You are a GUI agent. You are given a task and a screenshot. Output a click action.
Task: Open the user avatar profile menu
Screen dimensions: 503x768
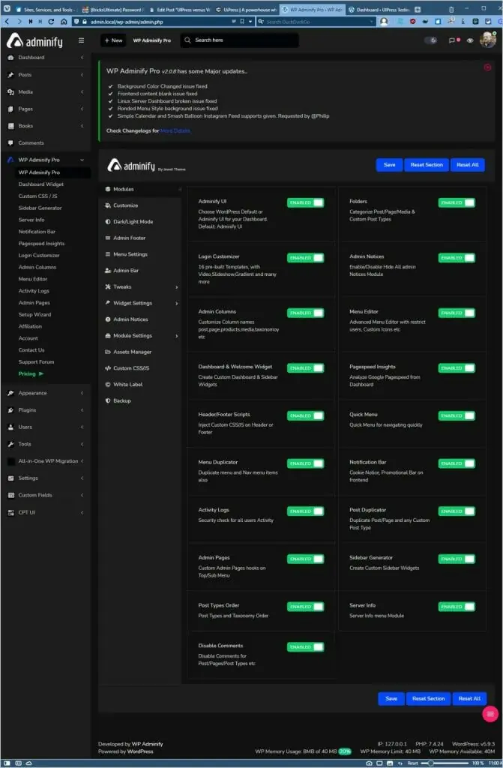tap(487, 40)
